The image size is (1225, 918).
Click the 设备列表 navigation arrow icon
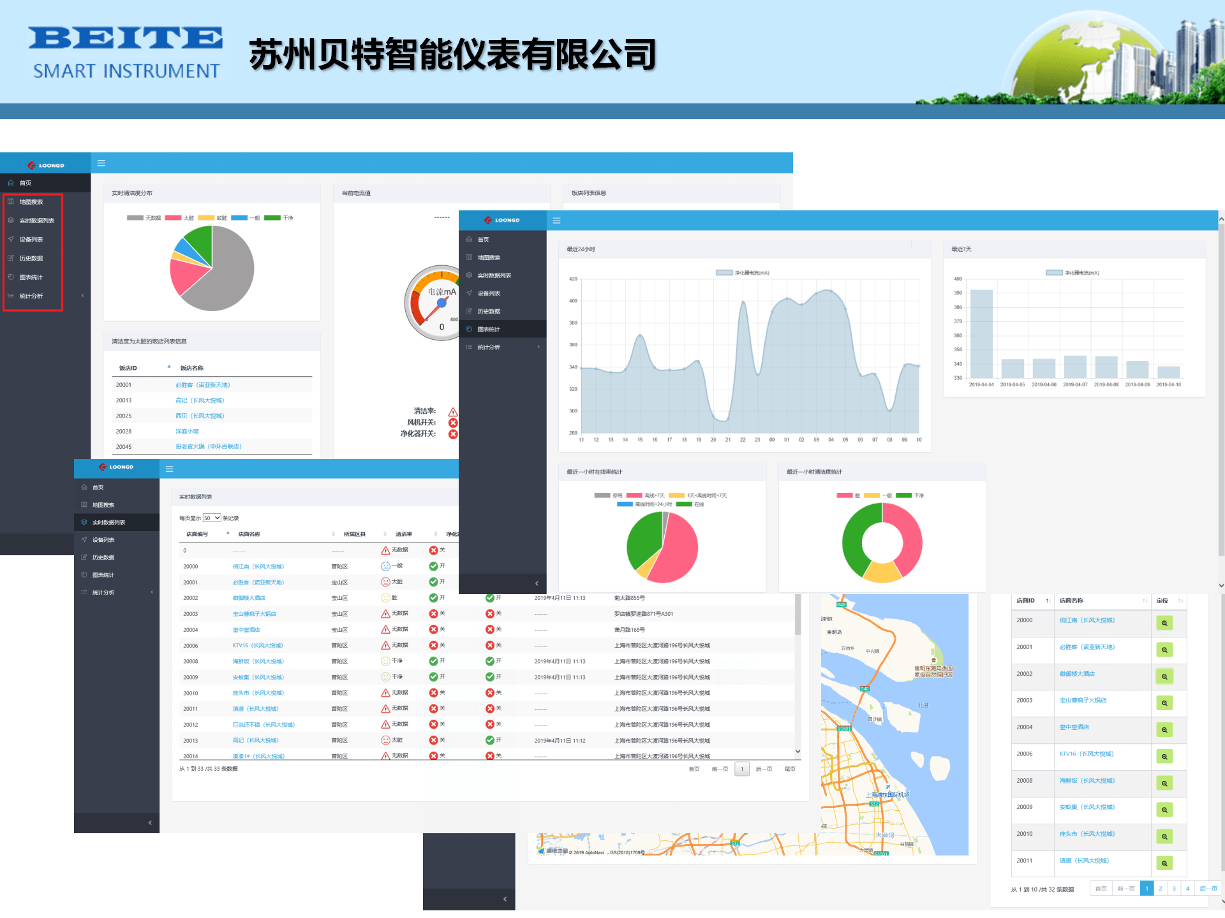(x=11, y=239)
